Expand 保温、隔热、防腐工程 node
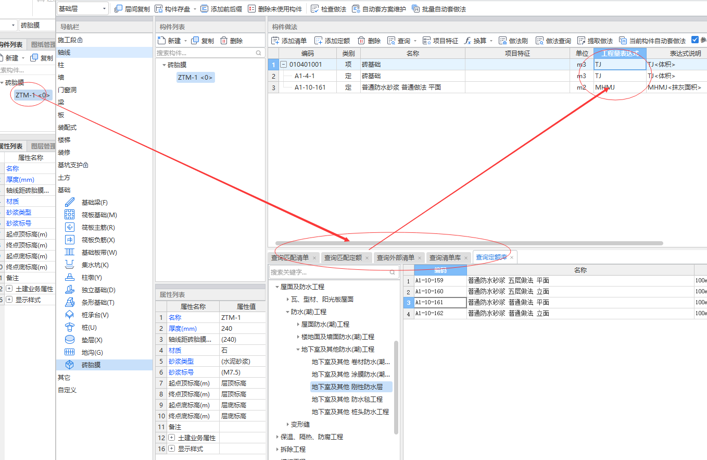Viewport: 707px width, 460px height. tap(277, 437)
